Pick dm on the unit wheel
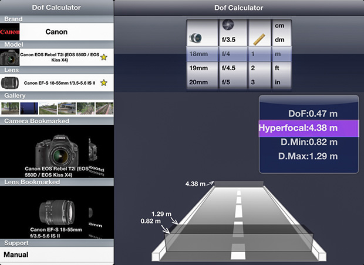This screenshot has width=364, height=265. pyautogui.click(x=279, y=40)
